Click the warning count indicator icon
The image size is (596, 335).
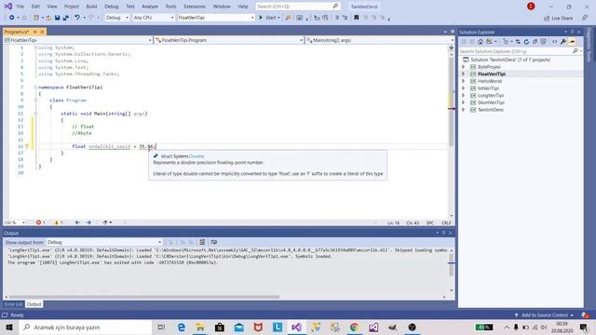pos(57,222)
